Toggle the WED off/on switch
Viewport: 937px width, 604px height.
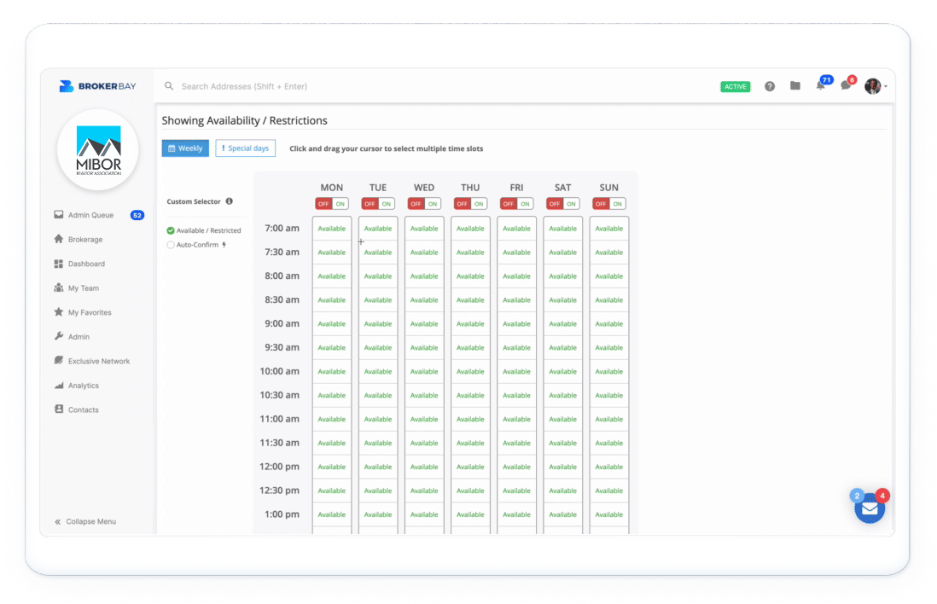[424, 204]
